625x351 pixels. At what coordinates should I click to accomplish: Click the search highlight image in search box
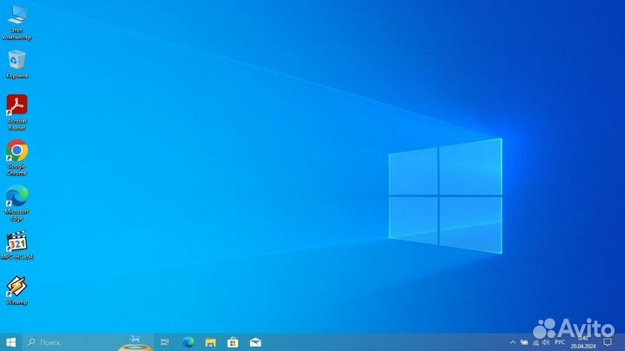tap(135, 343)
